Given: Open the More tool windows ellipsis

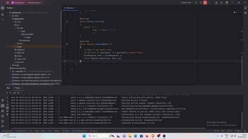Looking at the screenshot, I should point(3,20).
